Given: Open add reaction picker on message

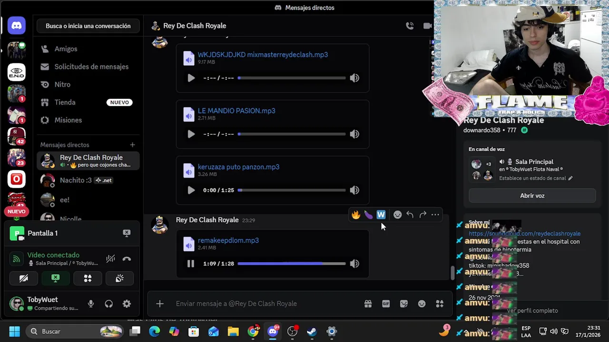Looking at the screenshot, I should [x=397, y=215].
